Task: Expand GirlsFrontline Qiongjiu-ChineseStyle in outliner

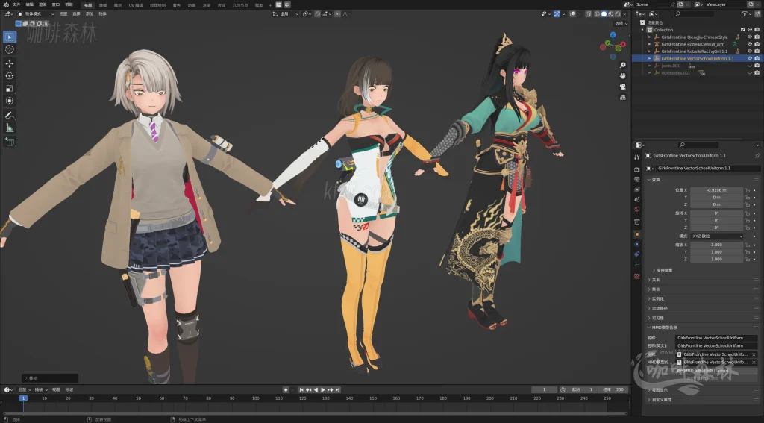Action: coord(650,37)
